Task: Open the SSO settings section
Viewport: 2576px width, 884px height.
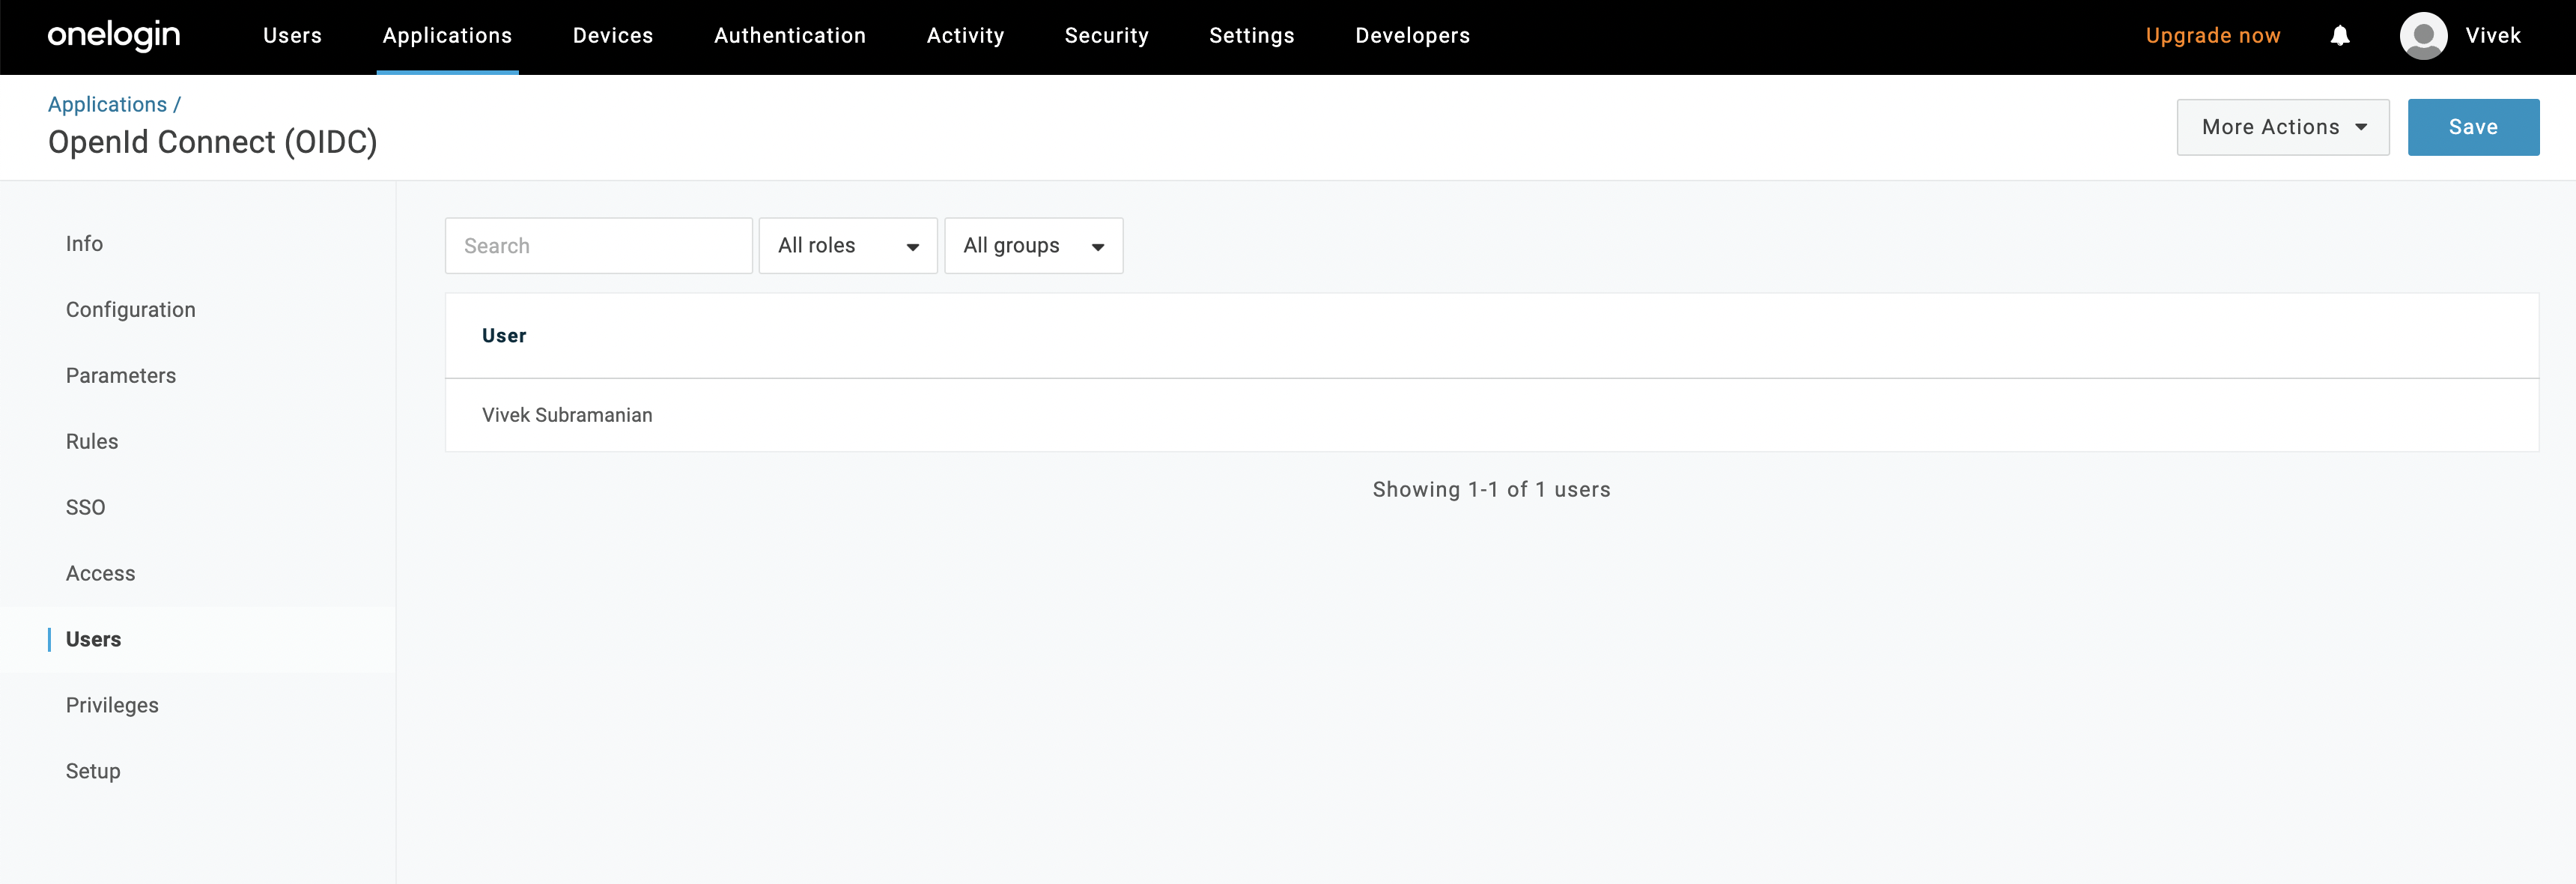Action: click(85, 507)
